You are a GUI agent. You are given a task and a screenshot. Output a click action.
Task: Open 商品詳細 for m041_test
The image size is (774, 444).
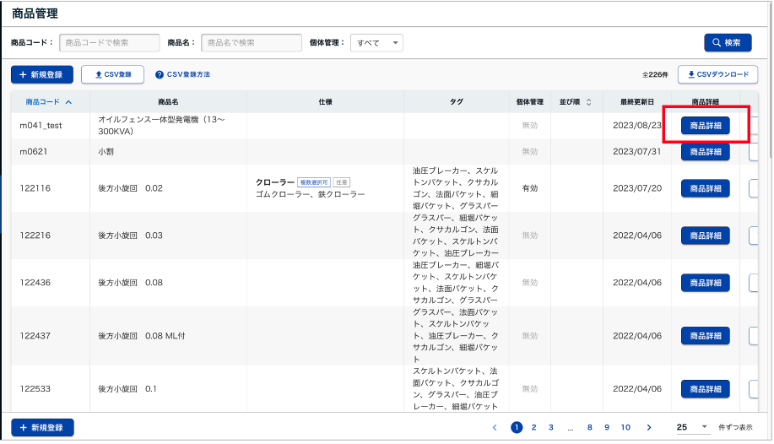coord(706,126)
